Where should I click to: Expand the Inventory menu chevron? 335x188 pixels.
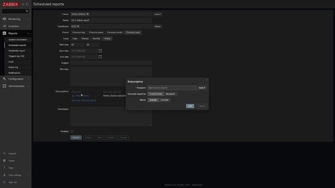(28, 27)
